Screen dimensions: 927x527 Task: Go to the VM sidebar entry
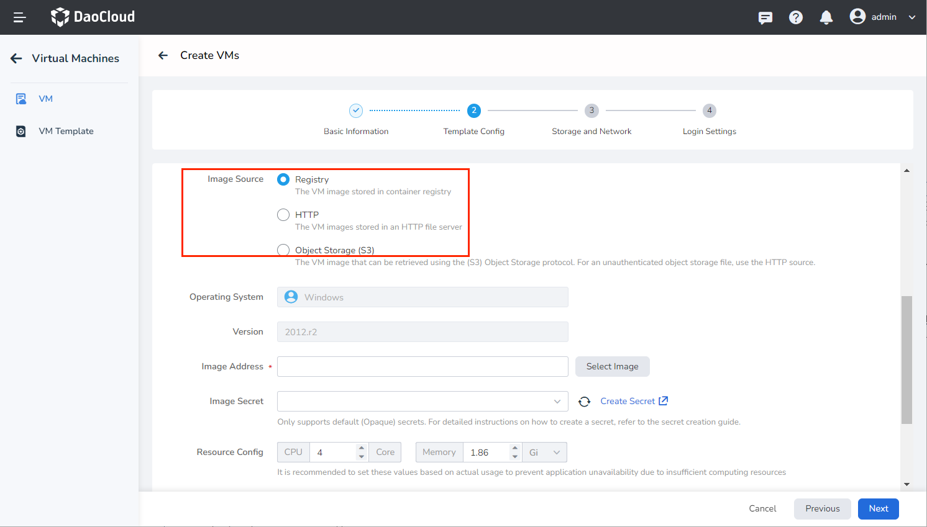pos(45,98)
